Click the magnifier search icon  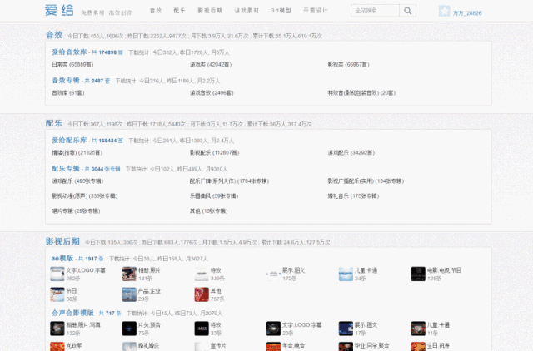pos(407,11)
